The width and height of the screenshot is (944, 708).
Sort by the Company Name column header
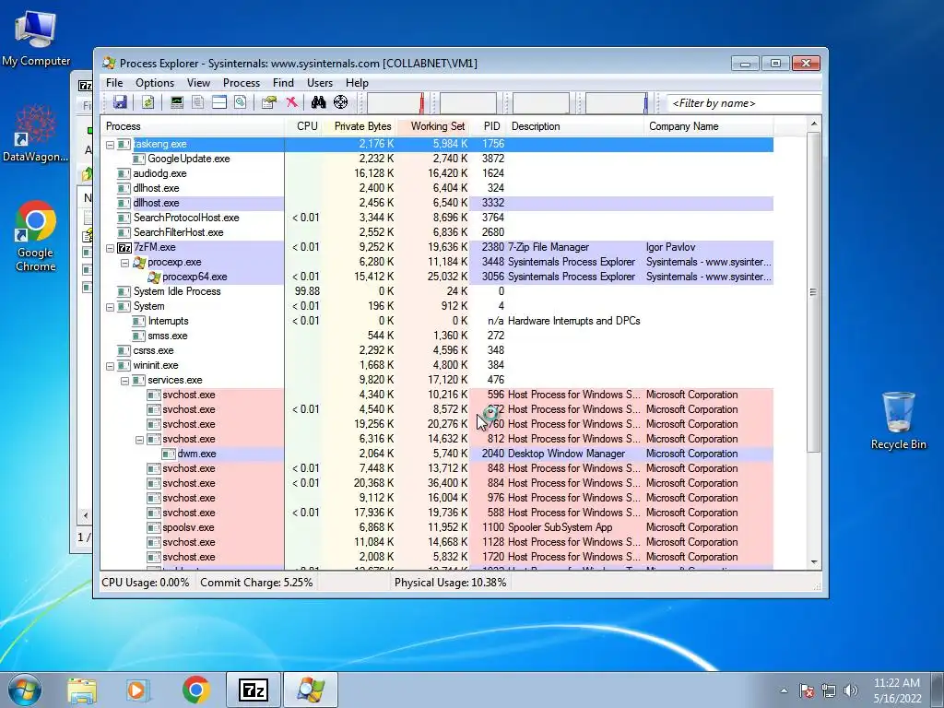point(709,126)
